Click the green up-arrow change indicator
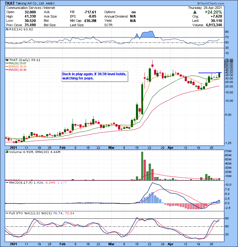The width and height of the screenshot is (238, 247). pyautogui.click(x=195, y=12)
